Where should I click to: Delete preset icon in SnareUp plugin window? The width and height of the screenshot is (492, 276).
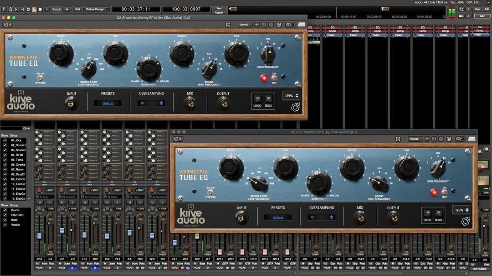tap(271, 25)
